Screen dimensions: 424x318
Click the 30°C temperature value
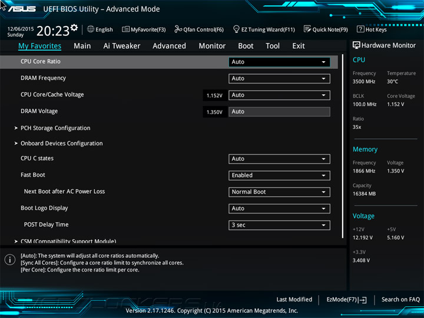tap(392, 82)
